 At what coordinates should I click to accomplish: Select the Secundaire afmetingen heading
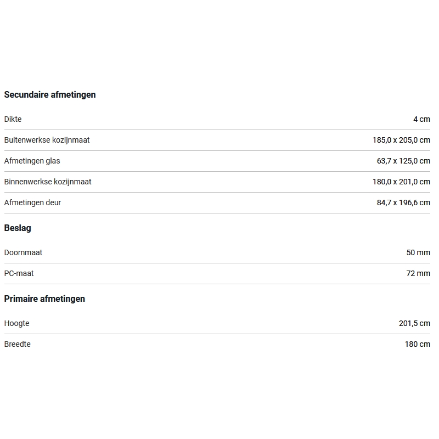(50, 94)
